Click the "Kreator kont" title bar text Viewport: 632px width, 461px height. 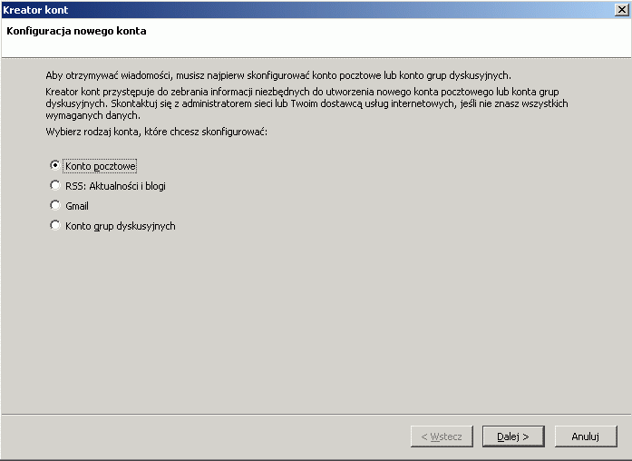pyautogui.click(x=35, y=10)
